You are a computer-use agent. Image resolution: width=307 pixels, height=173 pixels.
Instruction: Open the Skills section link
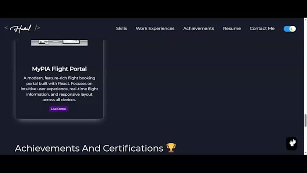(x=121, y=28)
